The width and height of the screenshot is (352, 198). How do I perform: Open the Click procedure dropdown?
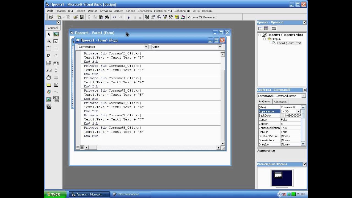coord(220,47)
